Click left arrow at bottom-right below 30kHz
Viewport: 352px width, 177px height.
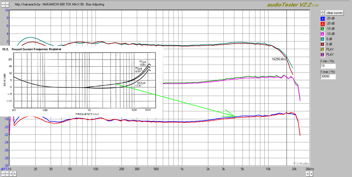coord(308,173)
